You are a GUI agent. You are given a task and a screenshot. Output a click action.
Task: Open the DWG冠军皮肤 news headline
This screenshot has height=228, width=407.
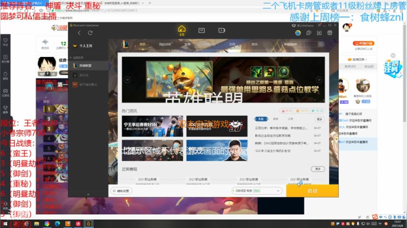(x=282, y=143)
